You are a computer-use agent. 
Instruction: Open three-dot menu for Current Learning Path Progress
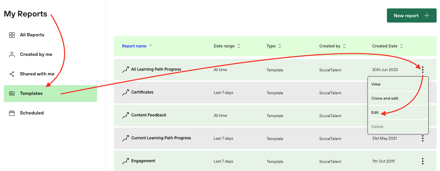(x=422, y=138)
